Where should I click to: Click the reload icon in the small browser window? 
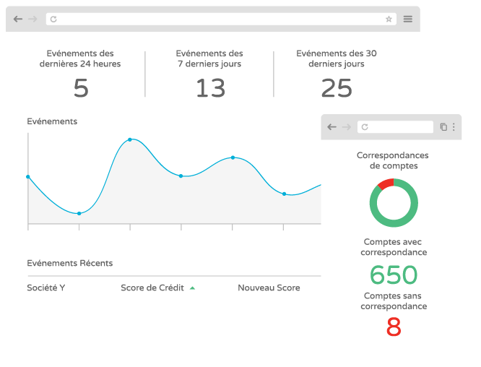click(365, 127)
